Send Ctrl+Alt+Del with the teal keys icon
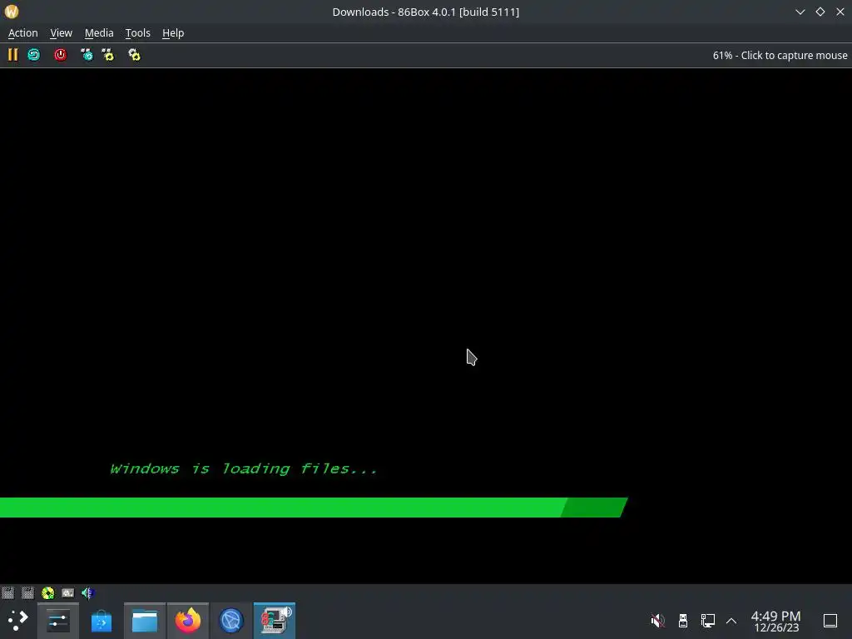The width and height of the screenshot is (852, 639). 87,55
